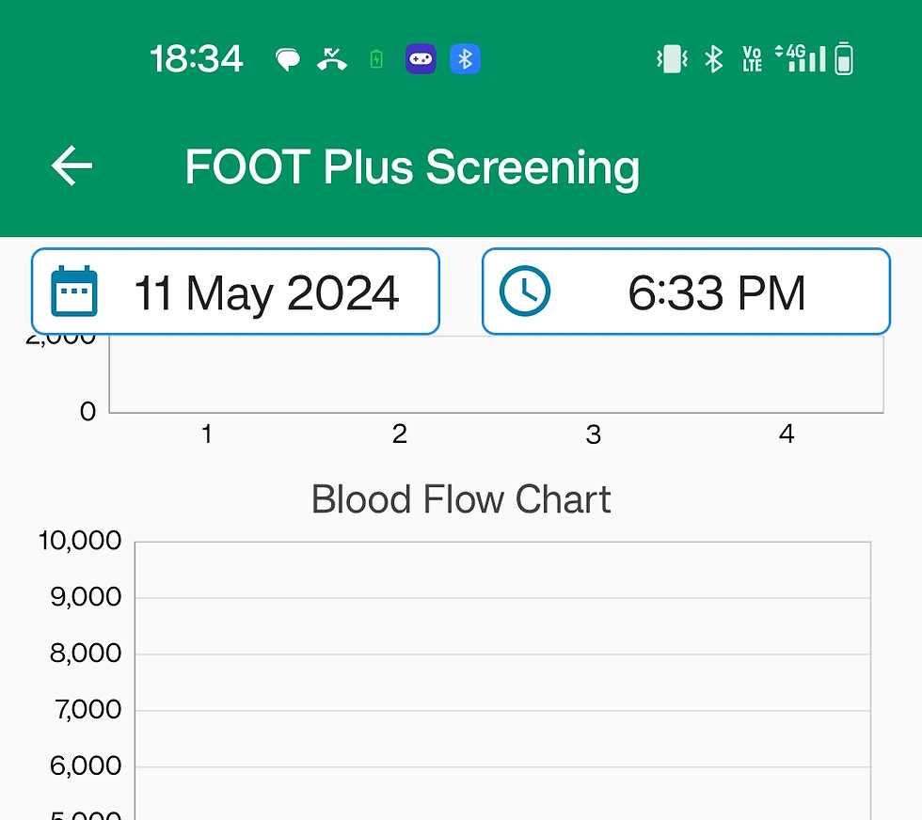Screen dimensions: 922x820
Task: Tap the 8,000 y-axis label
Action: pos(86,654)
